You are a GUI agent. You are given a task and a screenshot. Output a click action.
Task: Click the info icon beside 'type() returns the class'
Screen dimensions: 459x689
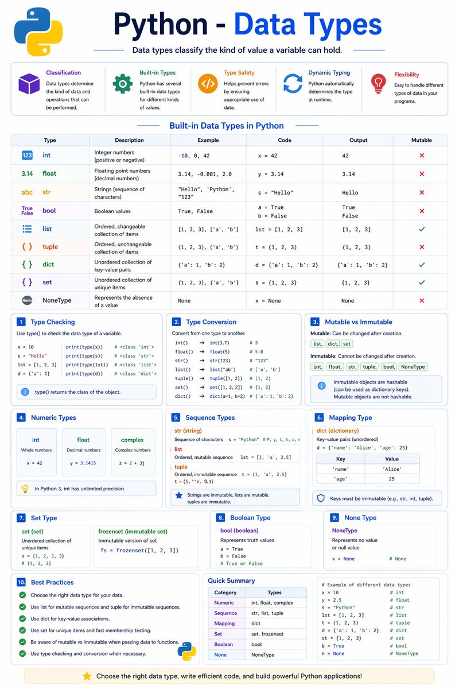point(25,392)
